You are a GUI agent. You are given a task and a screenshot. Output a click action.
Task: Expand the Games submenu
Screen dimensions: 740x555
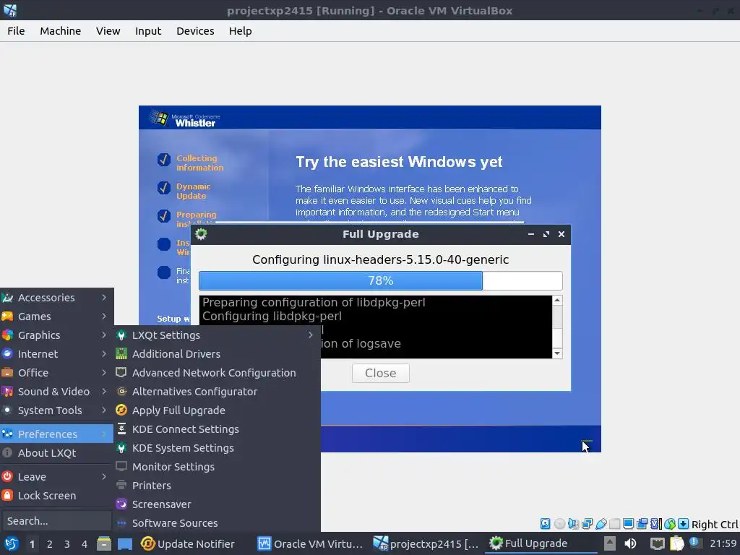click(56, 317)
